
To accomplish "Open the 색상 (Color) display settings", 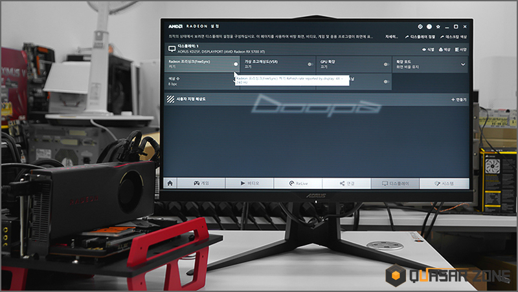I will [444, 50].
